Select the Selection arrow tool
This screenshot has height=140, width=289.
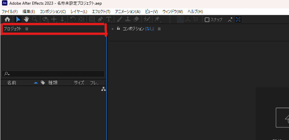pos(18,19)
